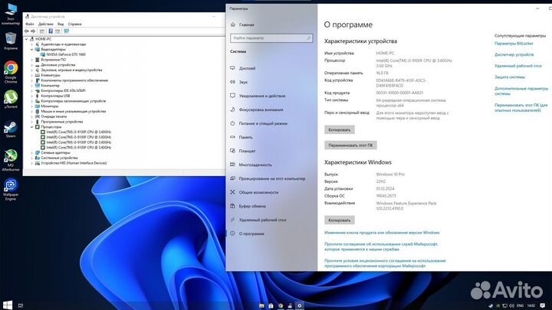Screen dimensions: 552x310
Task: Click the Forward arrow in Device Manager toolbar
Action: (33, 31)
